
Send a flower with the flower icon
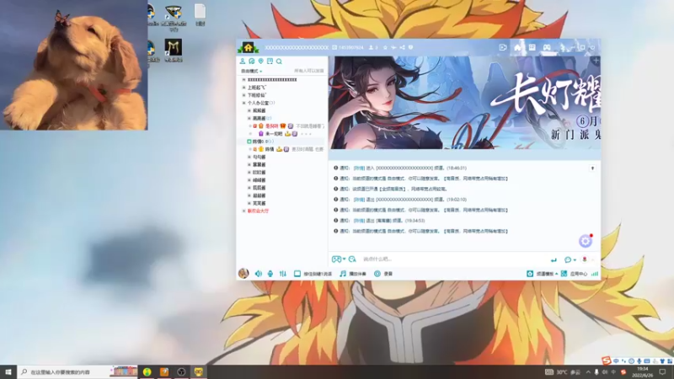[585, 259]
